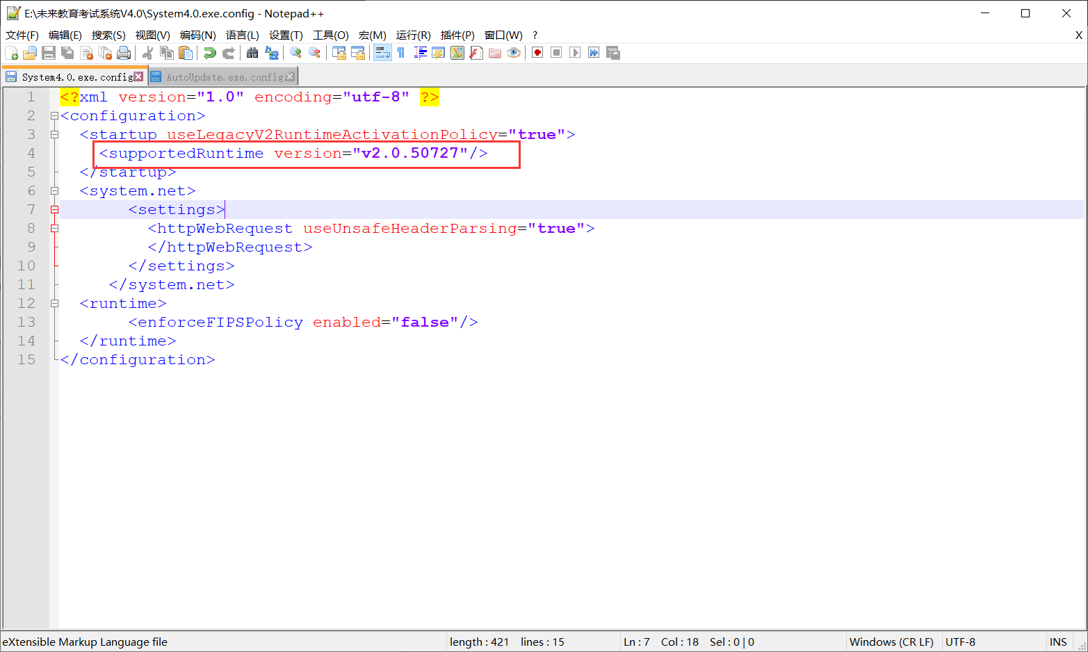Image resolution: width=1088 pixels, height=652 pixels.
Task: Cut the selection with the scissors icon
Action: (x=148, y=53)
